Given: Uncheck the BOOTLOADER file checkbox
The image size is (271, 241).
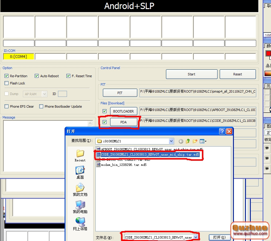Looking at the screenshot, I should coord(104,111).
